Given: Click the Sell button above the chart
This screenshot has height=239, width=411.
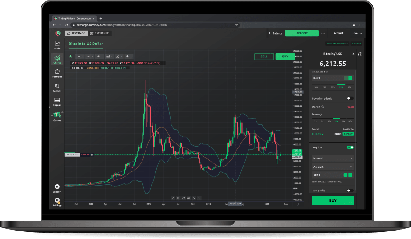Looking at the screenshot, I should 264,56.
